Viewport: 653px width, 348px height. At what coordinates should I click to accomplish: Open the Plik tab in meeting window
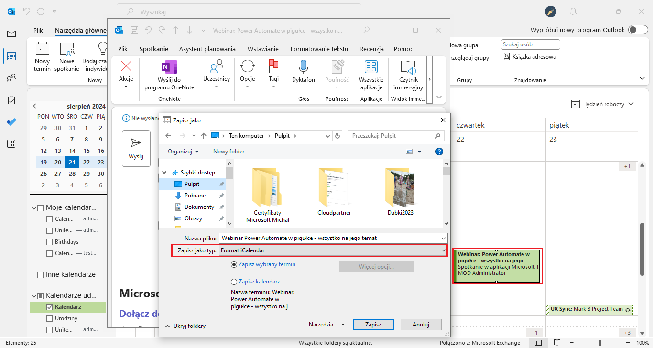tap(123, 49)
